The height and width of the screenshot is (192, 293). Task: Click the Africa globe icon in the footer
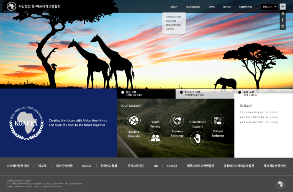280,184
